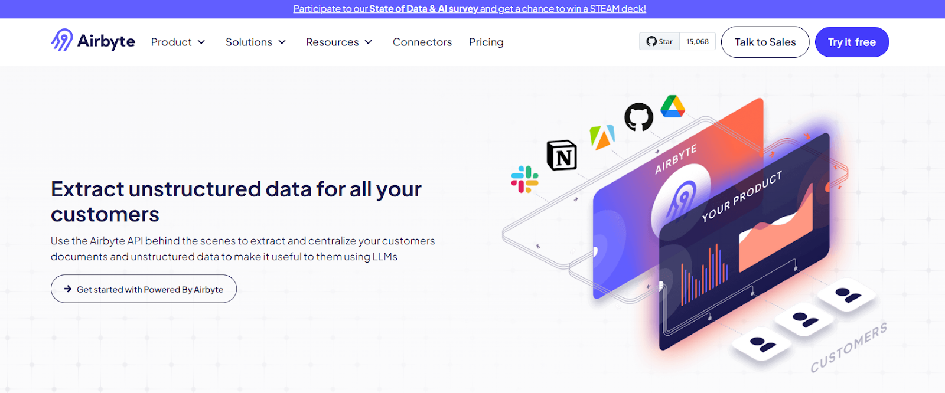Image resolution: width=945 pixels, height=393 pixels.
Task: Expand the Product dropdown menu
Action: [x=178, y=42]
